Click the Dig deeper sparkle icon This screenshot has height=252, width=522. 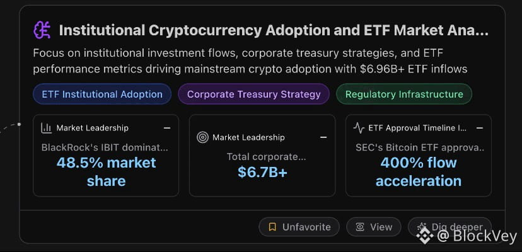[x=422, y=227]
